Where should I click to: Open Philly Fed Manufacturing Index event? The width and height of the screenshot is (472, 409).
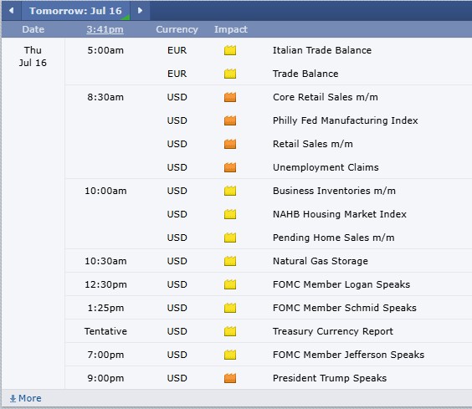[346, 120]
